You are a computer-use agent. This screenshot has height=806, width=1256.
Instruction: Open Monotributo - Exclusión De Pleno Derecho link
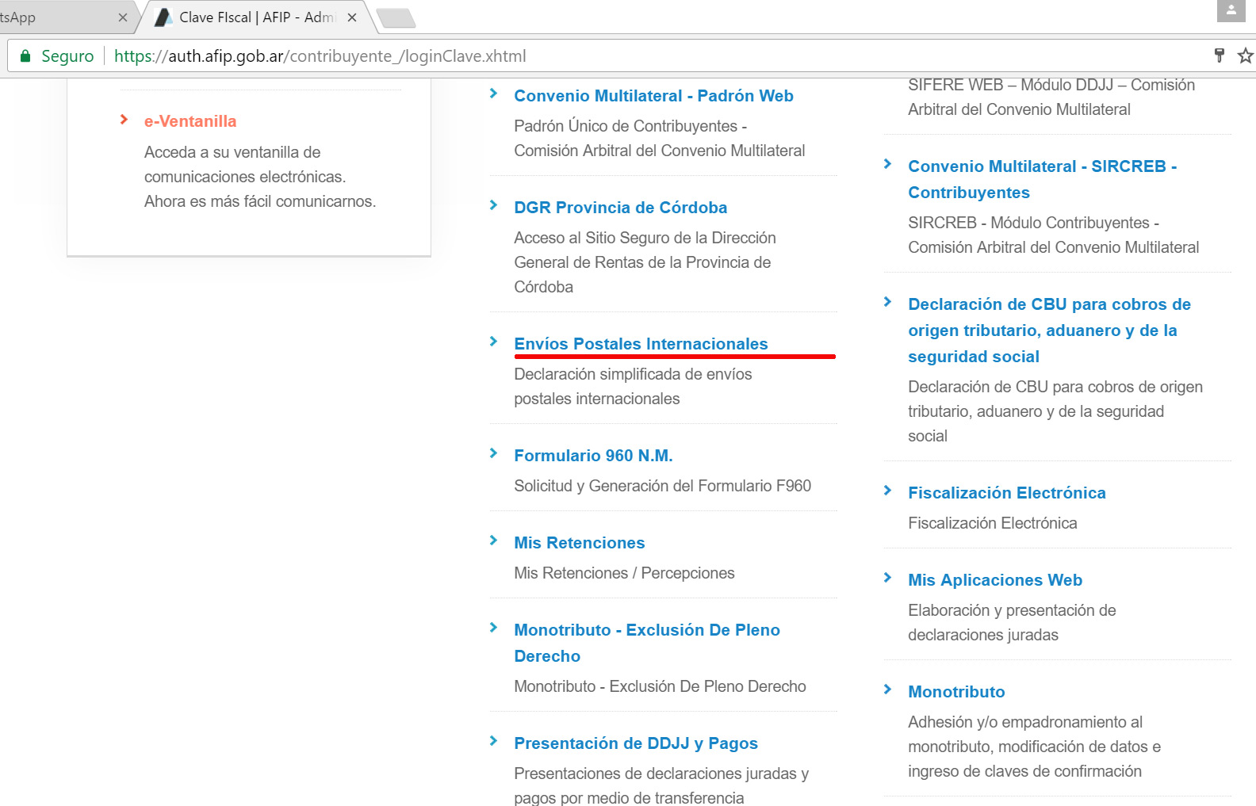click(x=647, y=643)
